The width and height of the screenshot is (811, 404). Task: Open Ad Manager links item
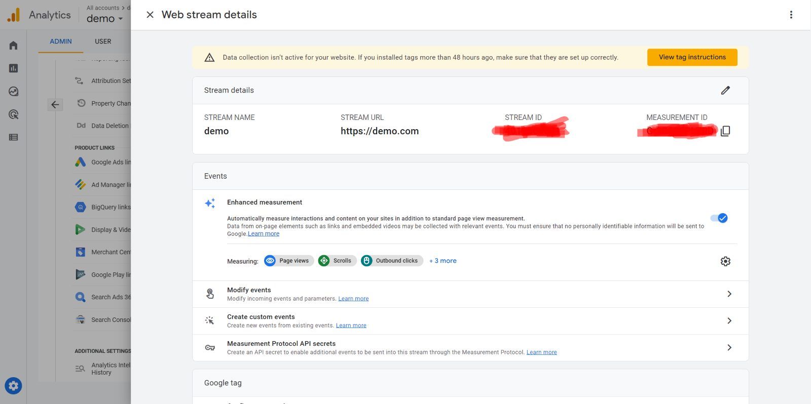pos(102,185)
